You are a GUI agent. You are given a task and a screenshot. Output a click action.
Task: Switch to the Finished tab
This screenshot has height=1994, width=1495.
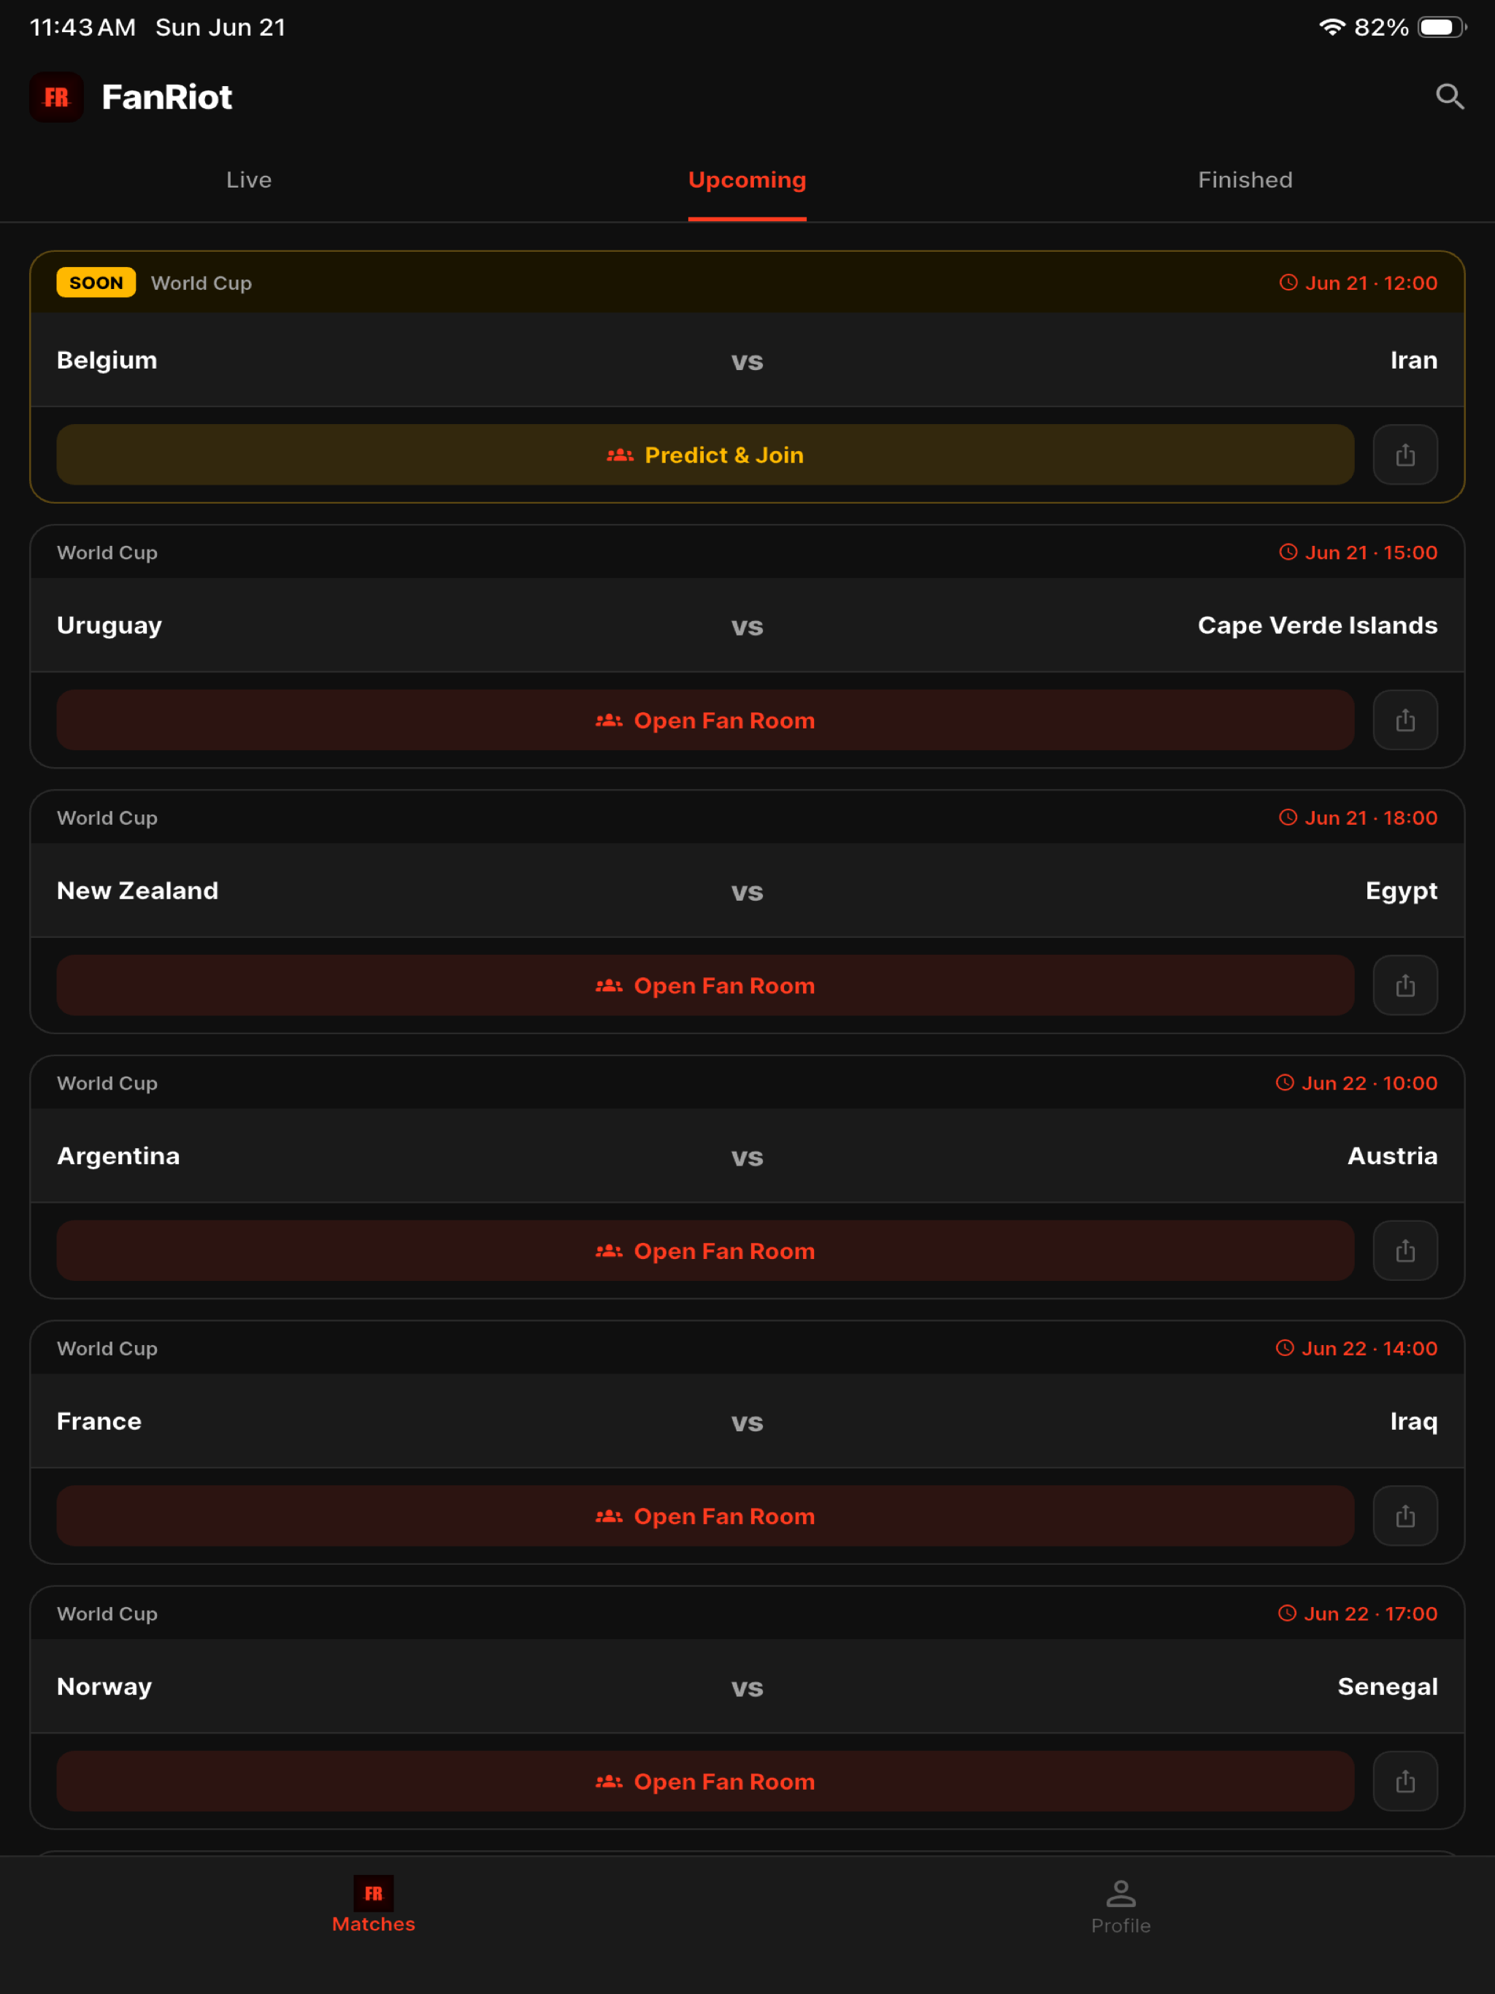click(x=1245, y=180)
